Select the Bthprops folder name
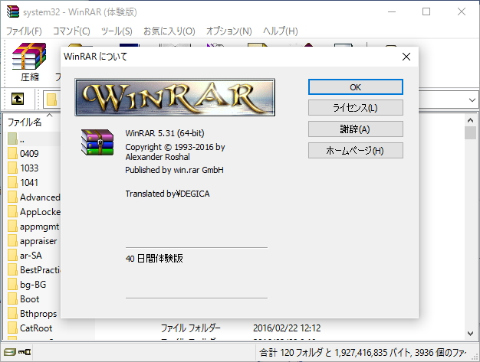480x362 pixels. point(38,314)
